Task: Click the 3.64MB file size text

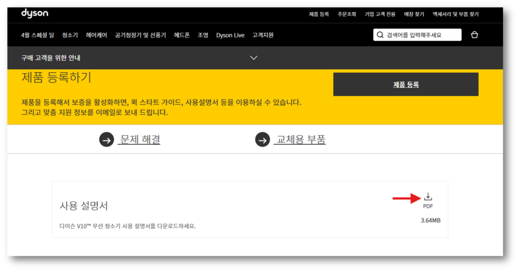Action: point(430,220)
